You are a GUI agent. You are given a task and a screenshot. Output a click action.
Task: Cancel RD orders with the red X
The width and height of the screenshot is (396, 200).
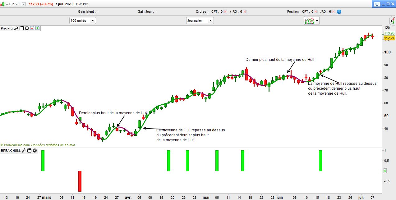245,12
